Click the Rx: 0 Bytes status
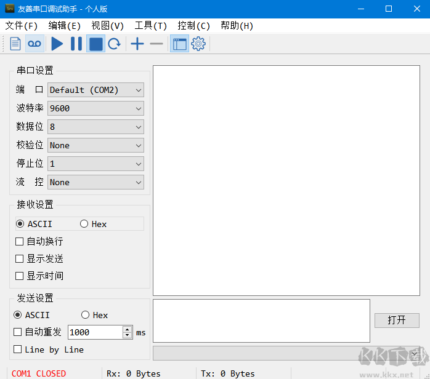This screenshot has width=430, height=379. point(134,373)
